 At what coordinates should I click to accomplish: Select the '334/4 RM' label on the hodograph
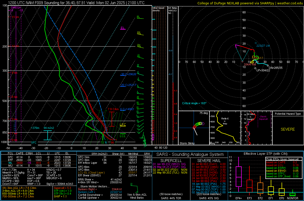point(250,64)
